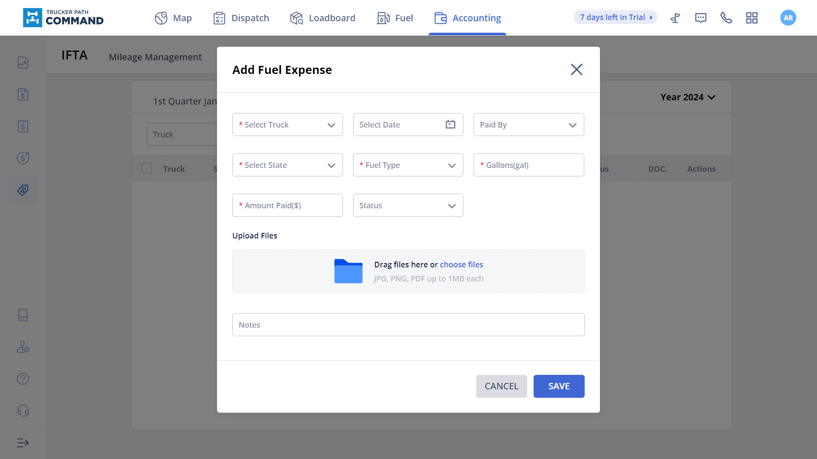The height and width of the screenshot is (459, 817).
Task: Click the Truck column header
Action: coord(174,169)
